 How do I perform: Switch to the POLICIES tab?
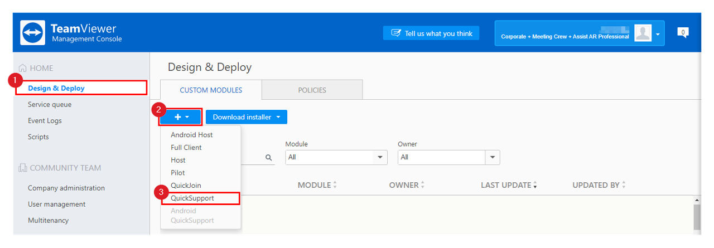(x=312, y=90)
